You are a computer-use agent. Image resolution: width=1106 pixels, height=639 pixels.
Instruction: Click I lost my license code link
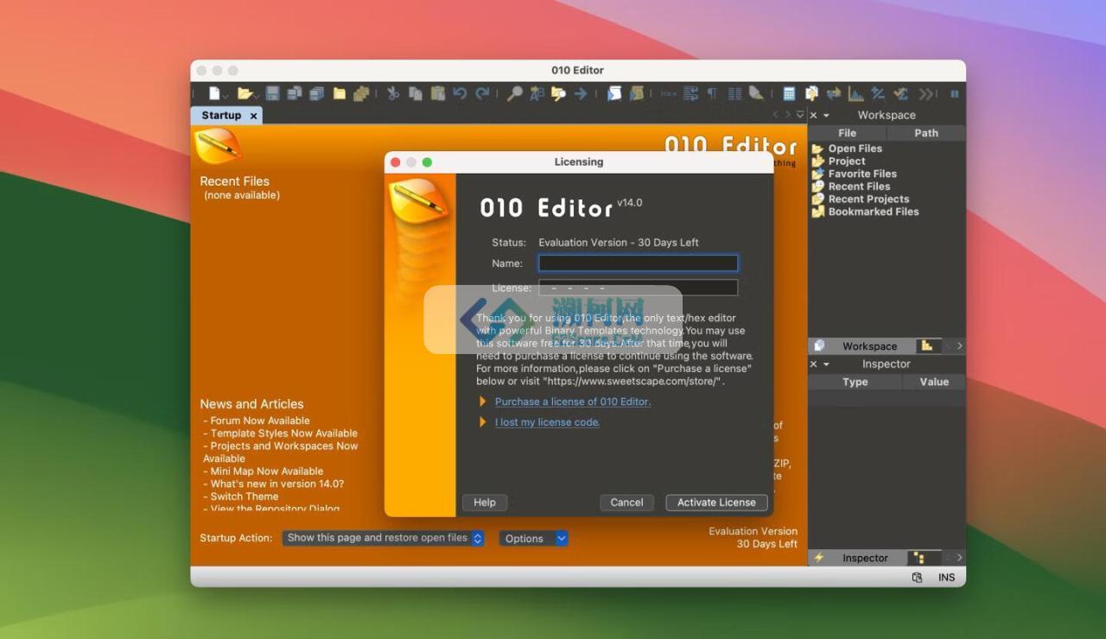tap(547, 422)
